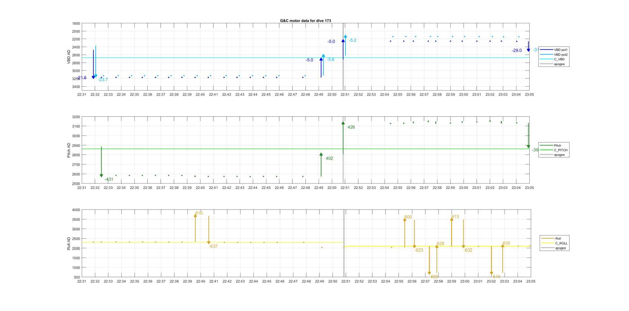Screen dimensions: 629x311
Task: Click the 'Pitch AD' y-axis label
Action: (x=69, y=150)
